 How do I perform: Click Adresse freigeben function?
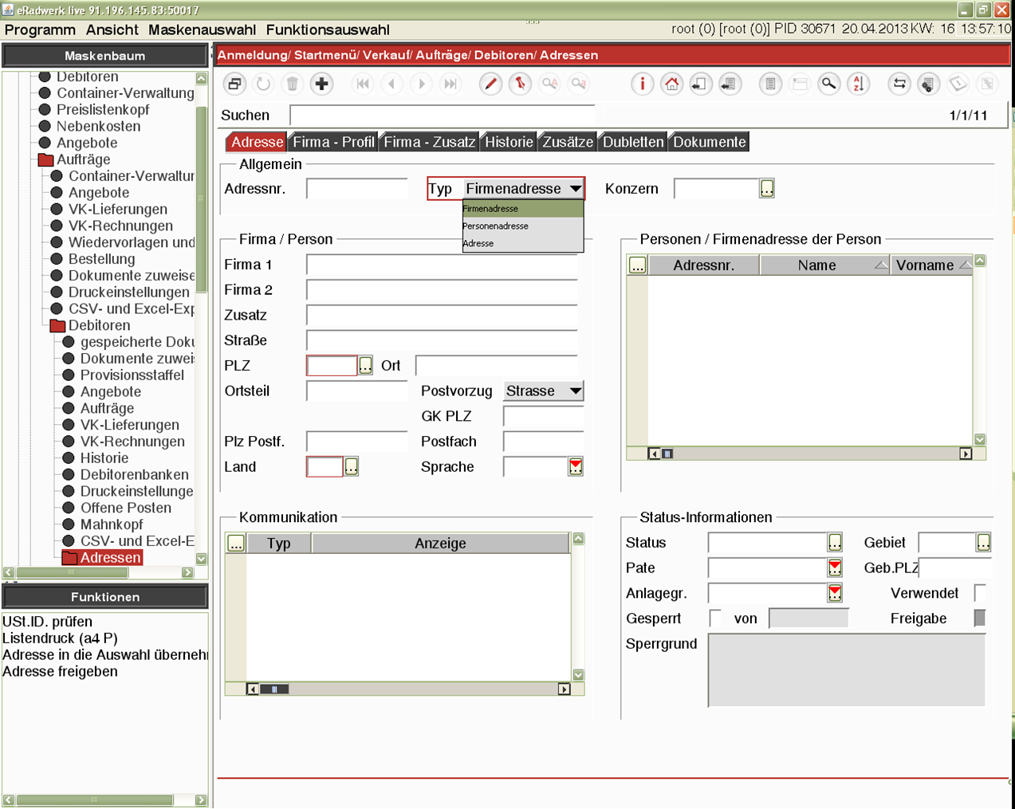coord(60,671)
